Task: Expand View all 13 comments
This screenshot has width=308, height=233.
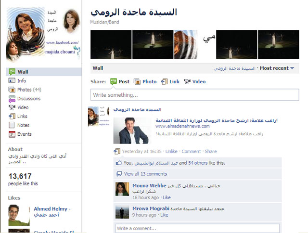Action: [145, 174]
